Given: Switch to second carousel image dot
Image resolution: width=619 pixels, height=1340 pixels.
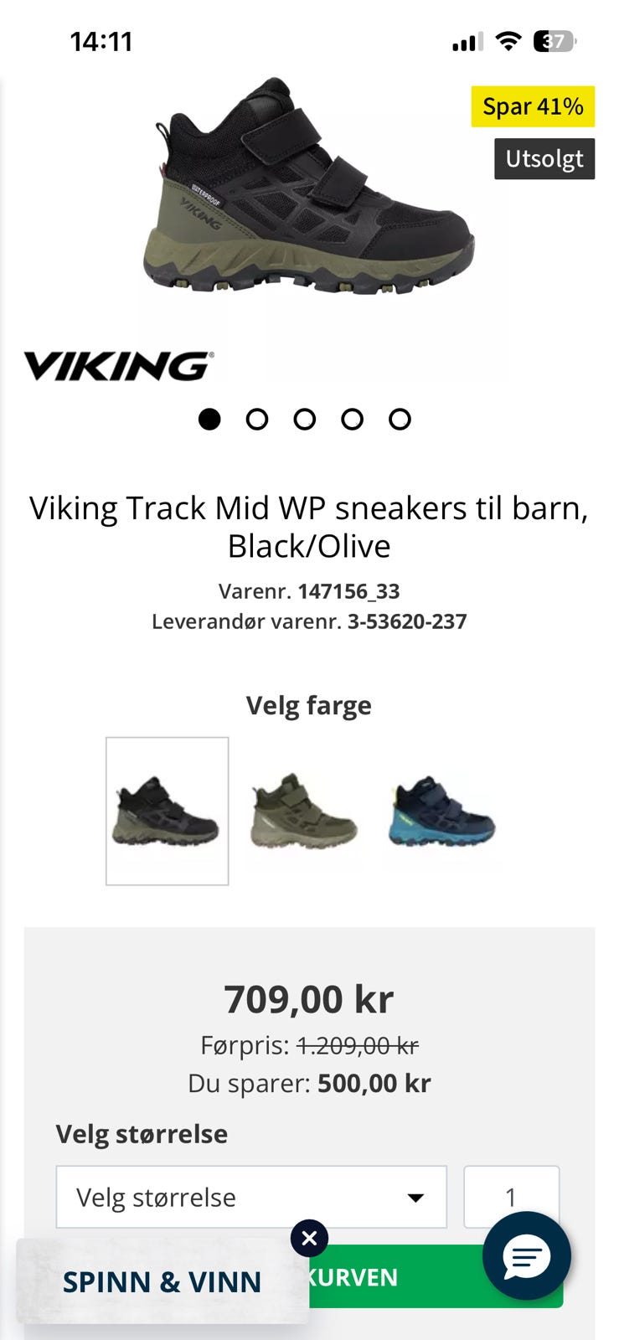Looking at the screenshot, I should pos(257,419).
